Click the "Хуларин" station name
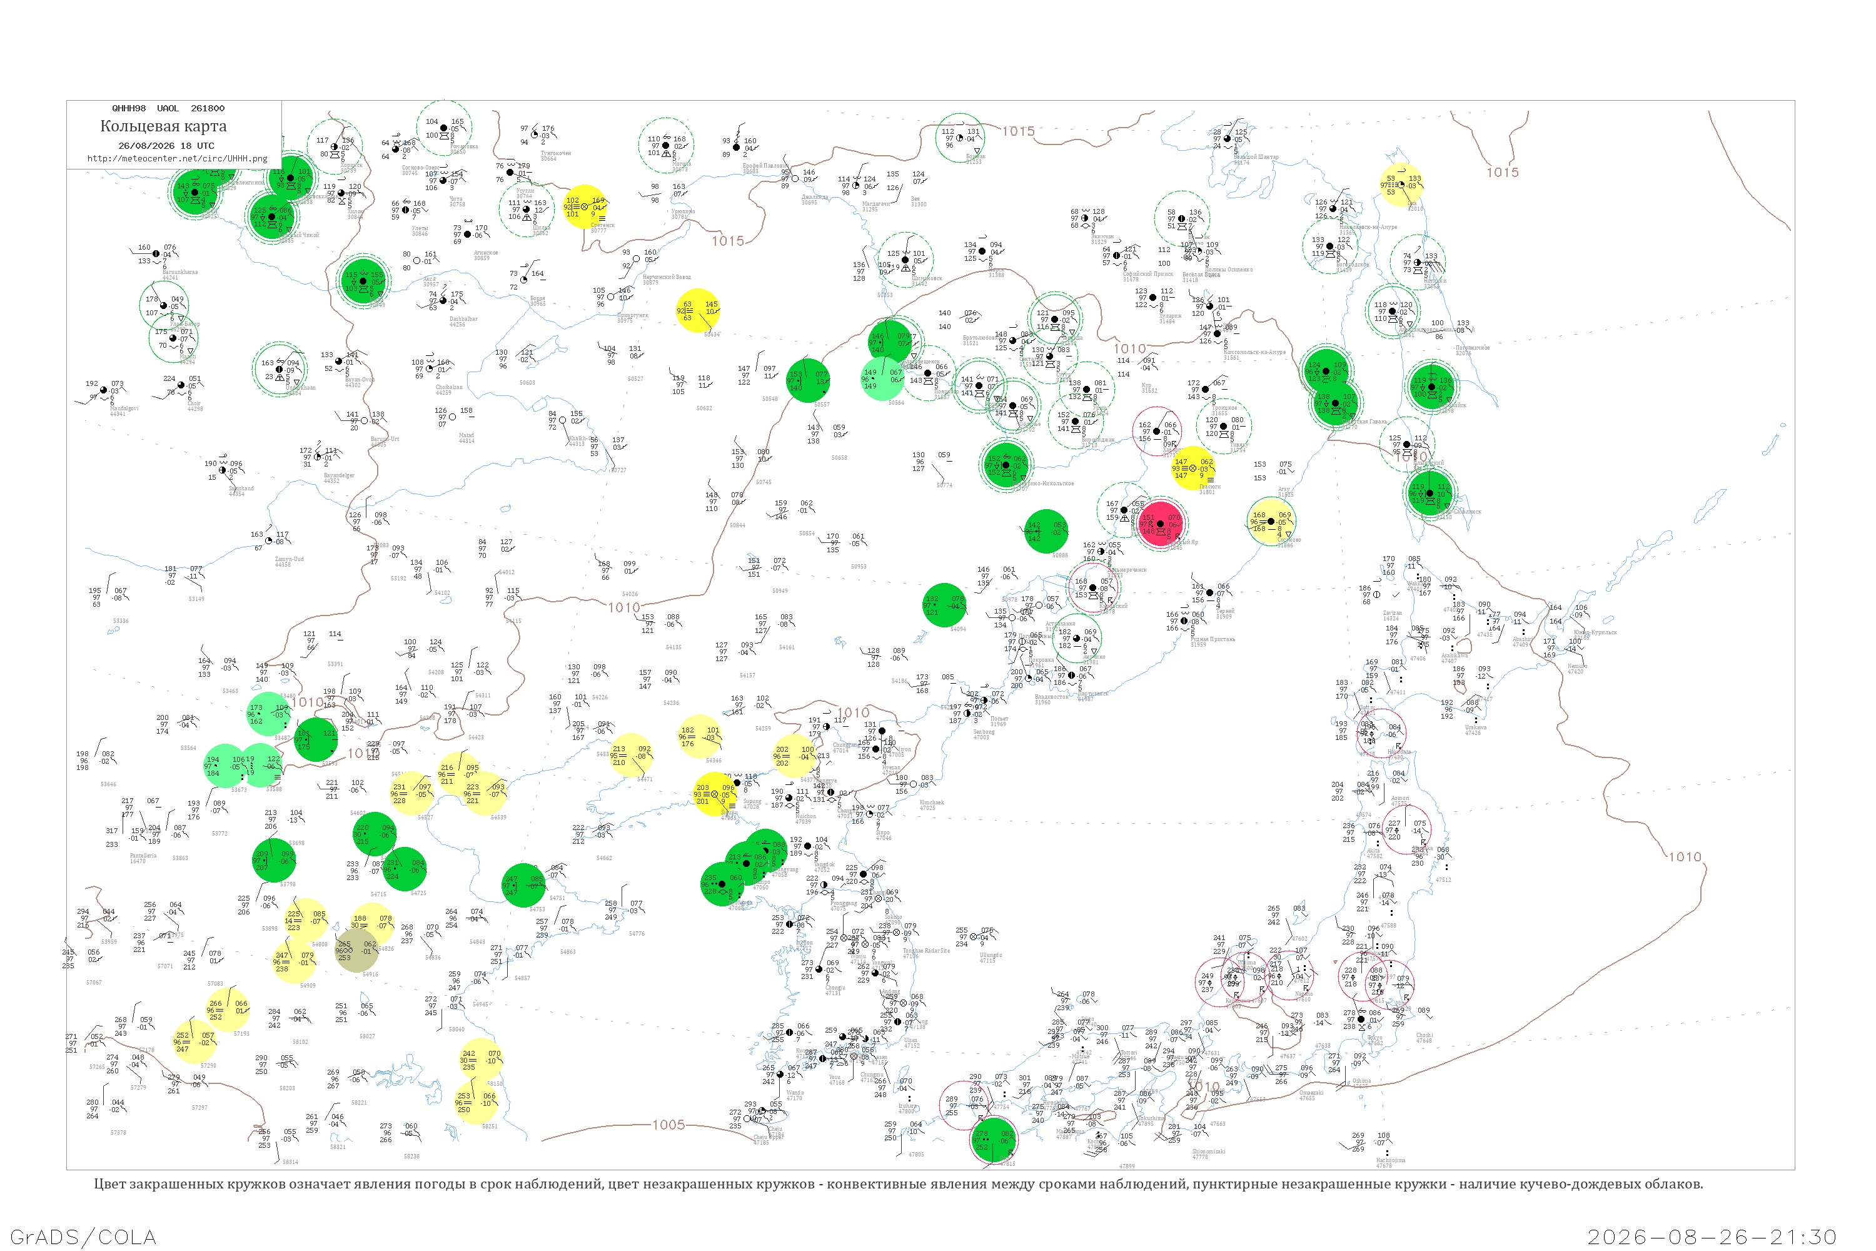The width and height of the screenshot is (1876, 1251). point(1170,316)
